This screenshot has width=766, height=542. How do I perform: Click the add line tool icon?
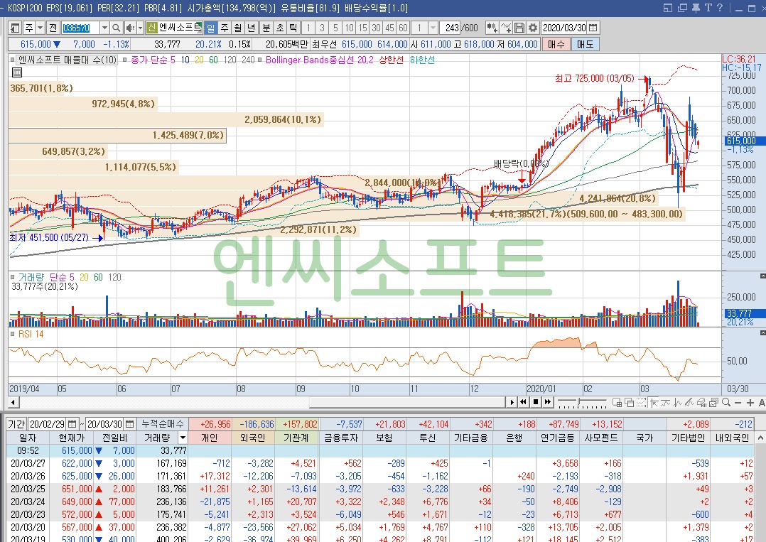tap(506, 28)
